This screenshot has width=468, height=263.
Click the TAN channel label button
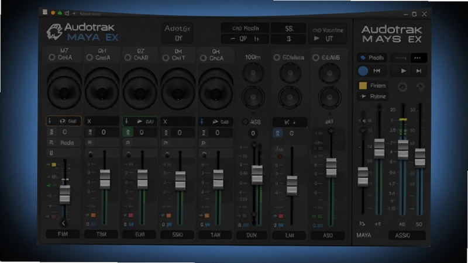(x=215, y=235)
